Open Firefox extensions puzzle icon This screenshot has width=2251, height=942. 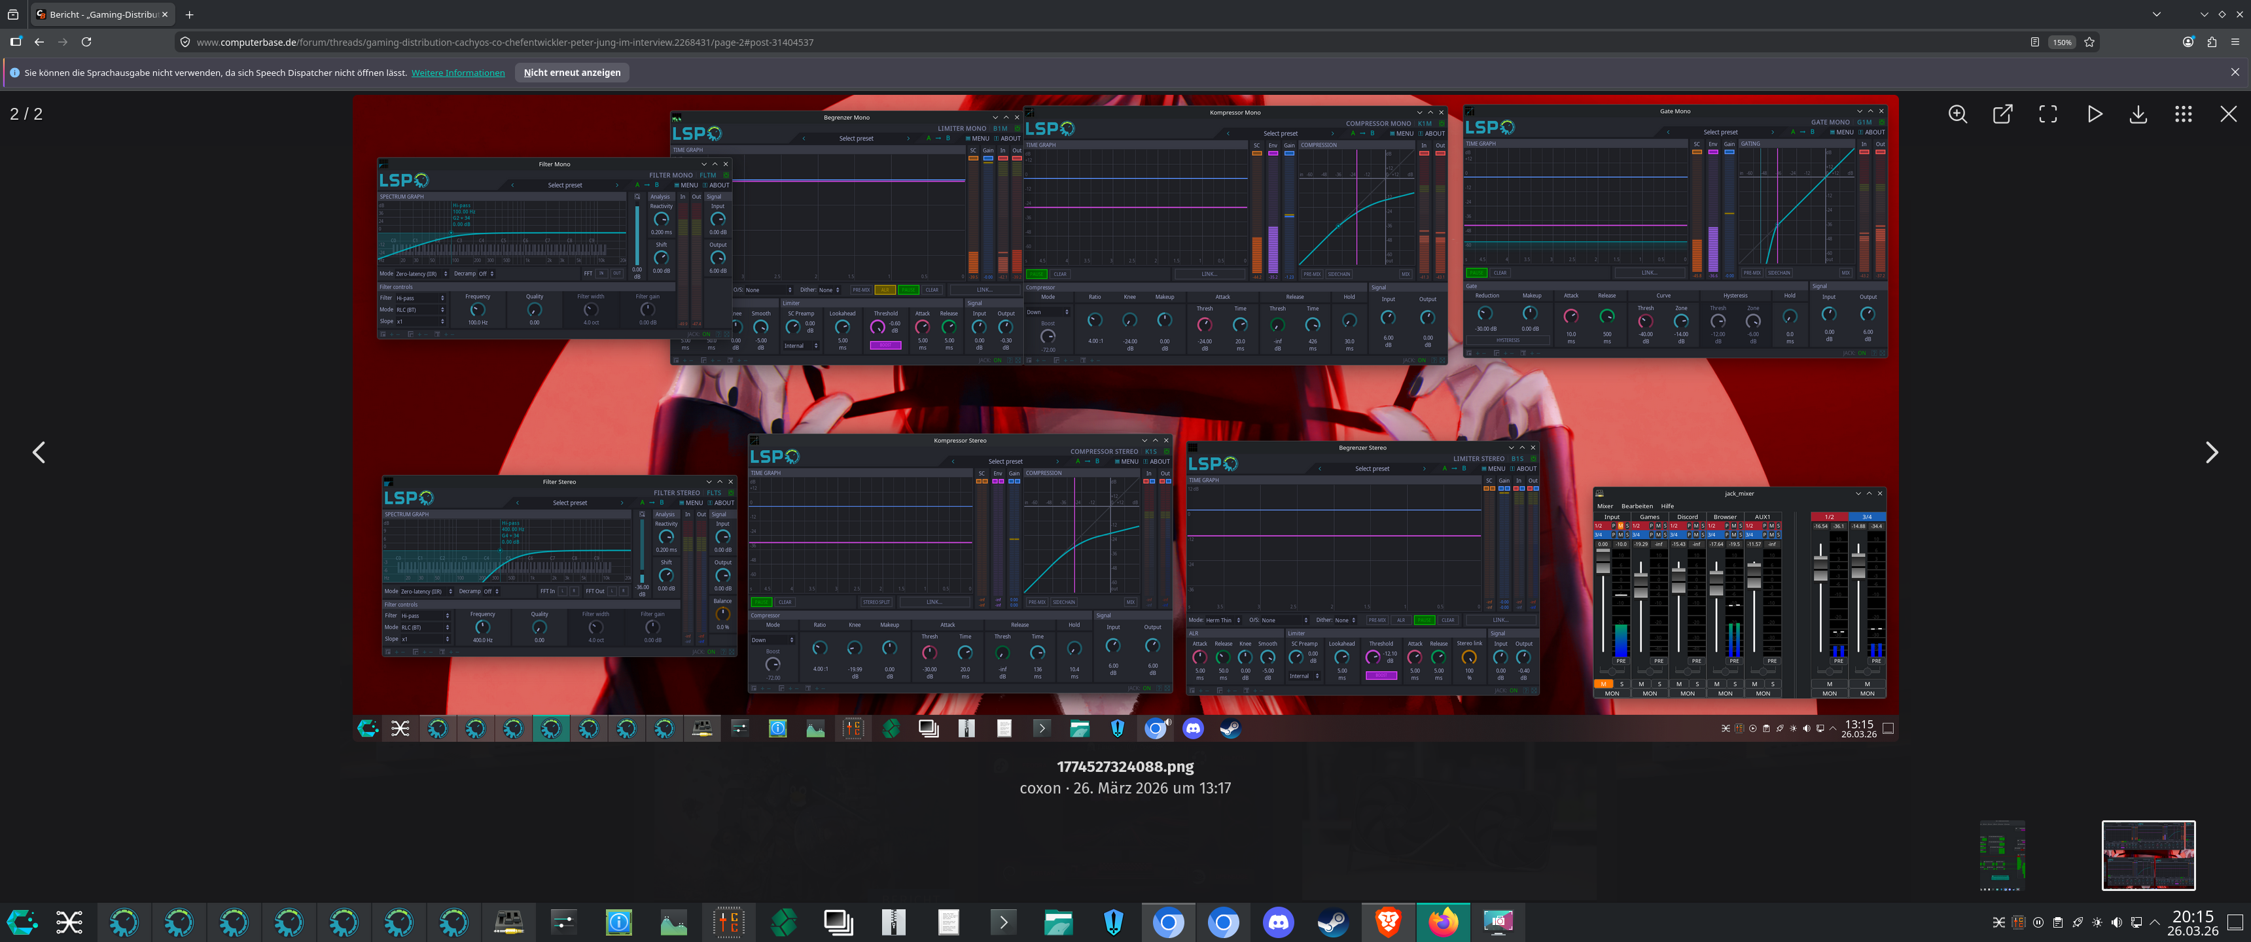click(2212, 42)
